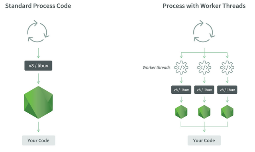Click the left worker thread gear icon
This screenshot has width=255, height=152.
click(x=181, y=67)
